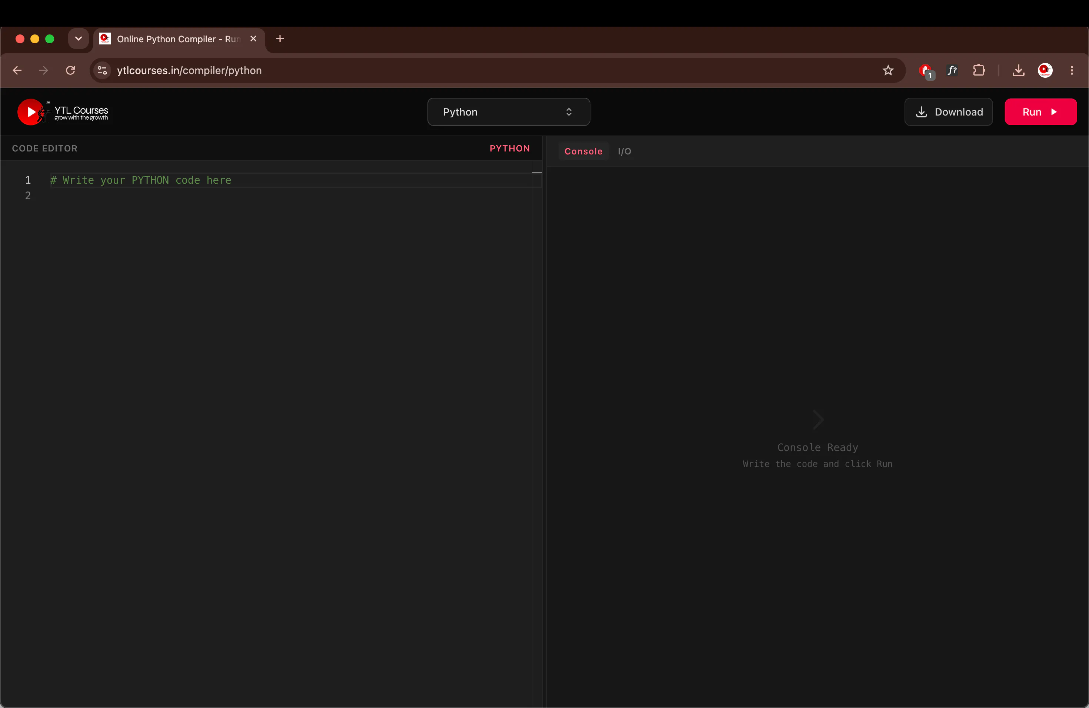Open the browser downloads icon

(x=1018, y=70)
